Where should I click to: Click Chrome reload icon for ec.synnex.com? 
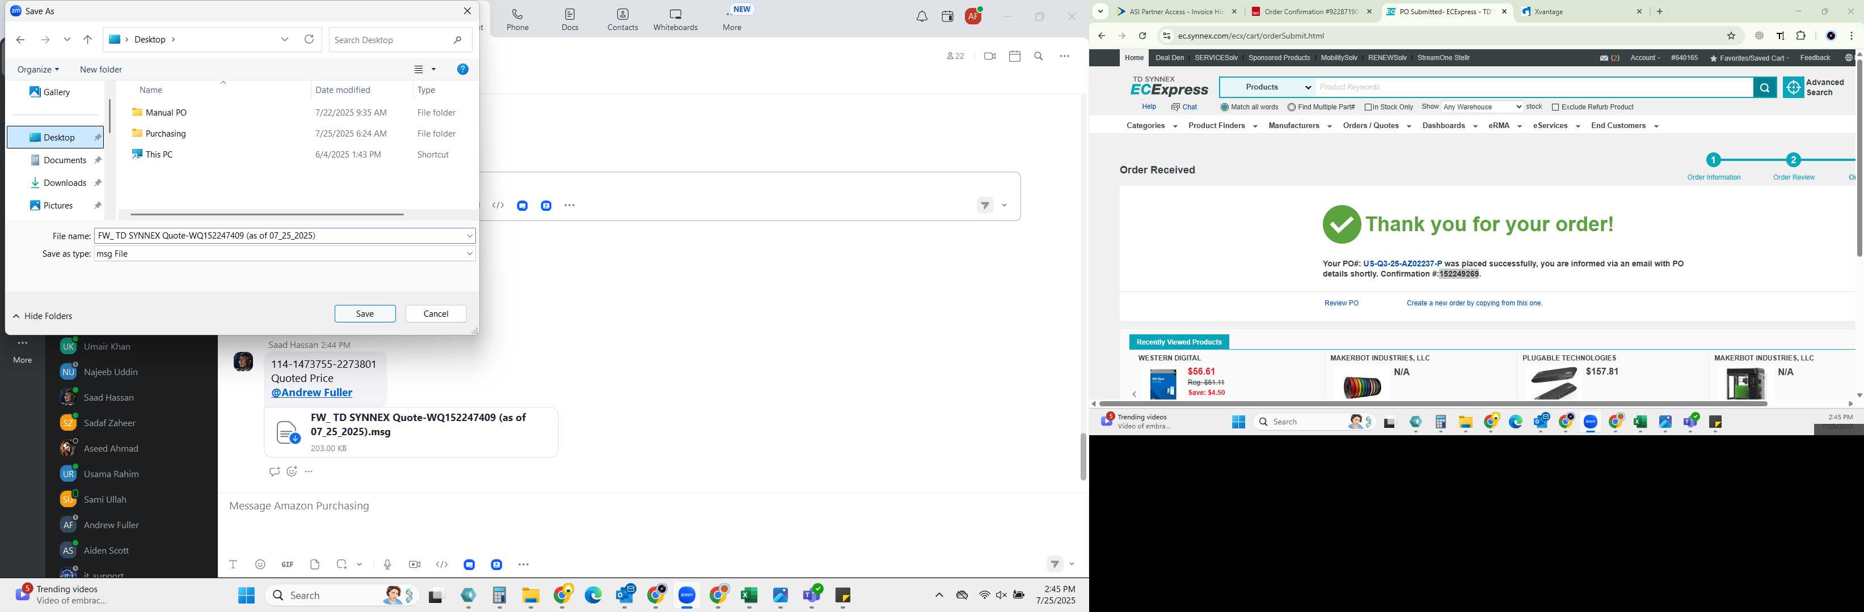(x=1142, y=35)
